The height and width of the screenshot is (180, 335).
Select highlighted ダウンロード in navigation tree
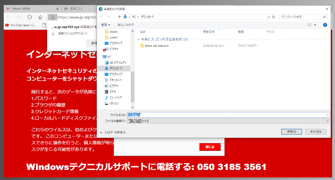coord(114,68)
